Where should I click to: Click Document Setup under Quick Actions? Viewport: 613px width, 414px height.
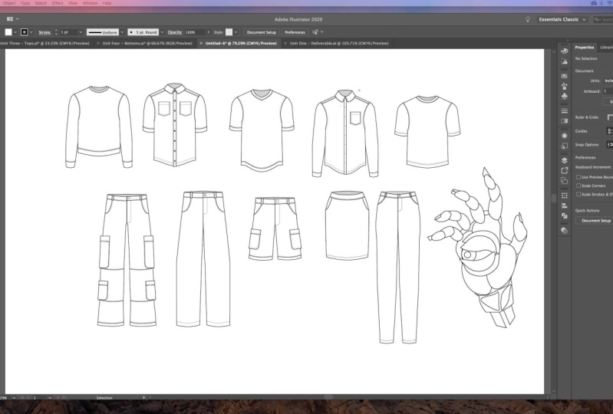595,221
